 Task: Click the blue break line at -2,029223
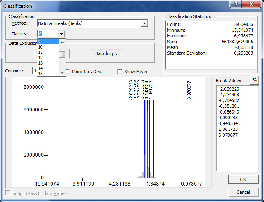click(134, 139)
